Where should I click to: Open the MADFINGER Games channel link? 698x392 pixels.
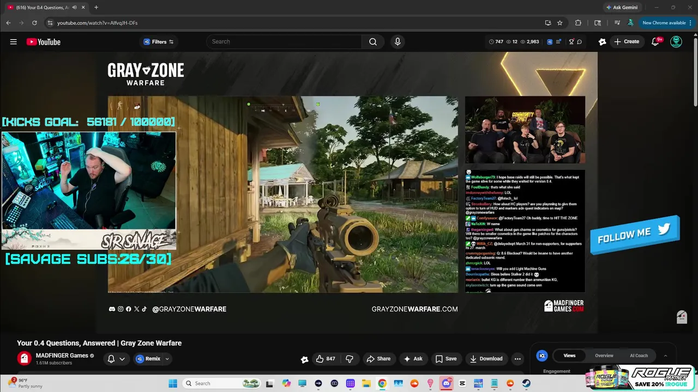coord(62,356)
